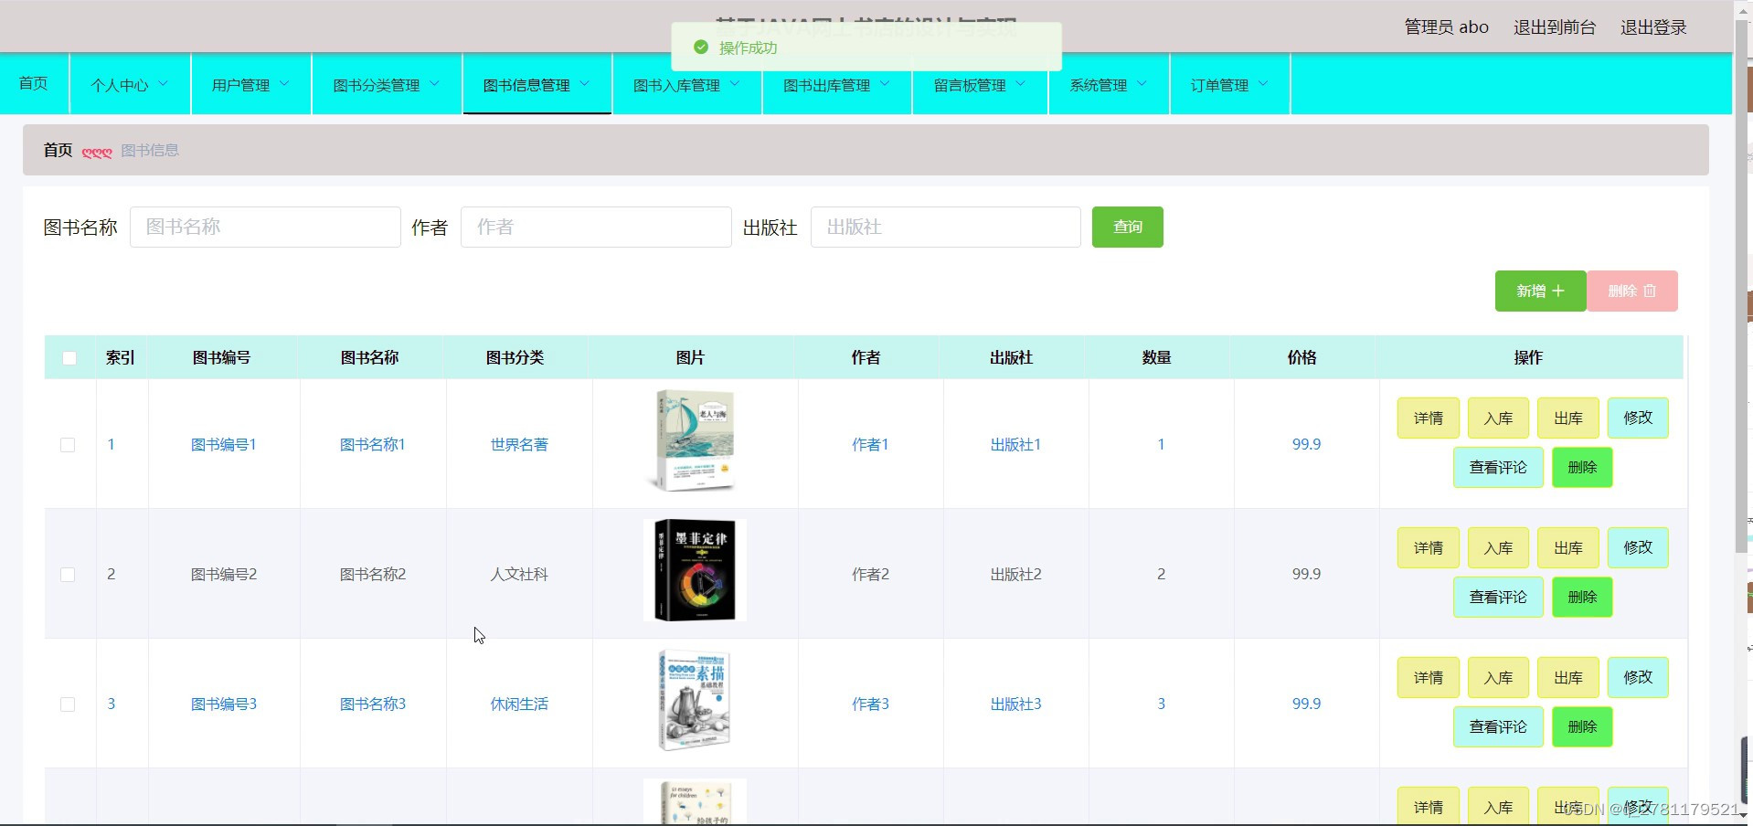Click 查看评论 for 图书名称1 row
This screenshot has height=826, width=1753.
coord(1498,467)
